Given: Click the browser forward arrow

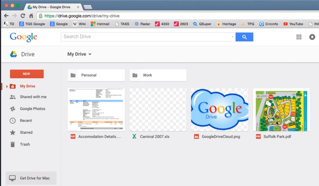Looking at the screenshot, I should coord(14,16).
